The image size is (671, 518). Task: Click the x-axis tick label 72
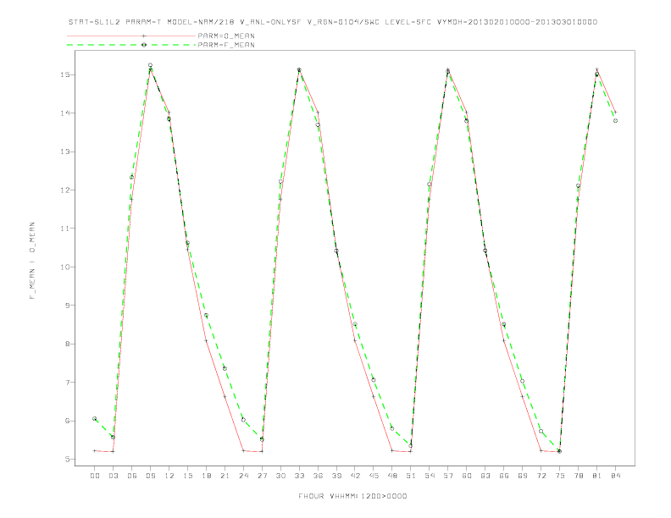(541, 476)
